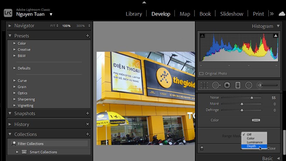This screenshot has height=161, width=286.
Task: Select the Adjustment Brush tool icon
Action: coord(267,85)
